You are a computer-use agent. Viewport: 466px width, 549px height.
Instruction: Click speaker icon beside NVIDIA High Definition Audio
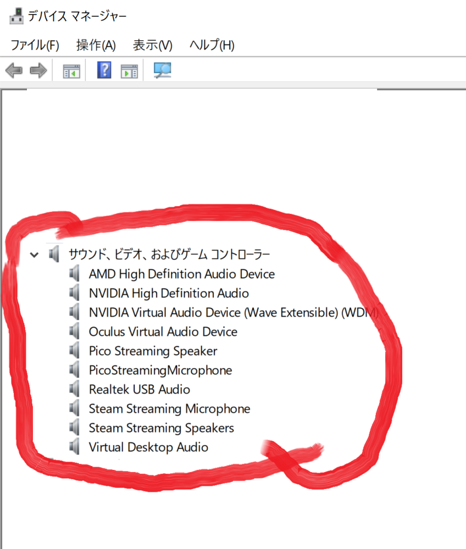[74, 293]
